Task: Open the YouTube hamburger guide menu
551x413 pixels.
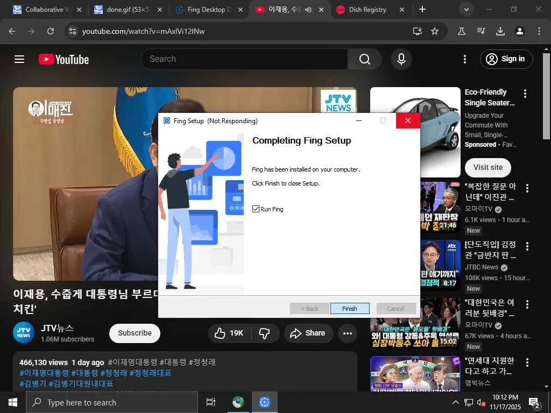Action: (19, 59)
